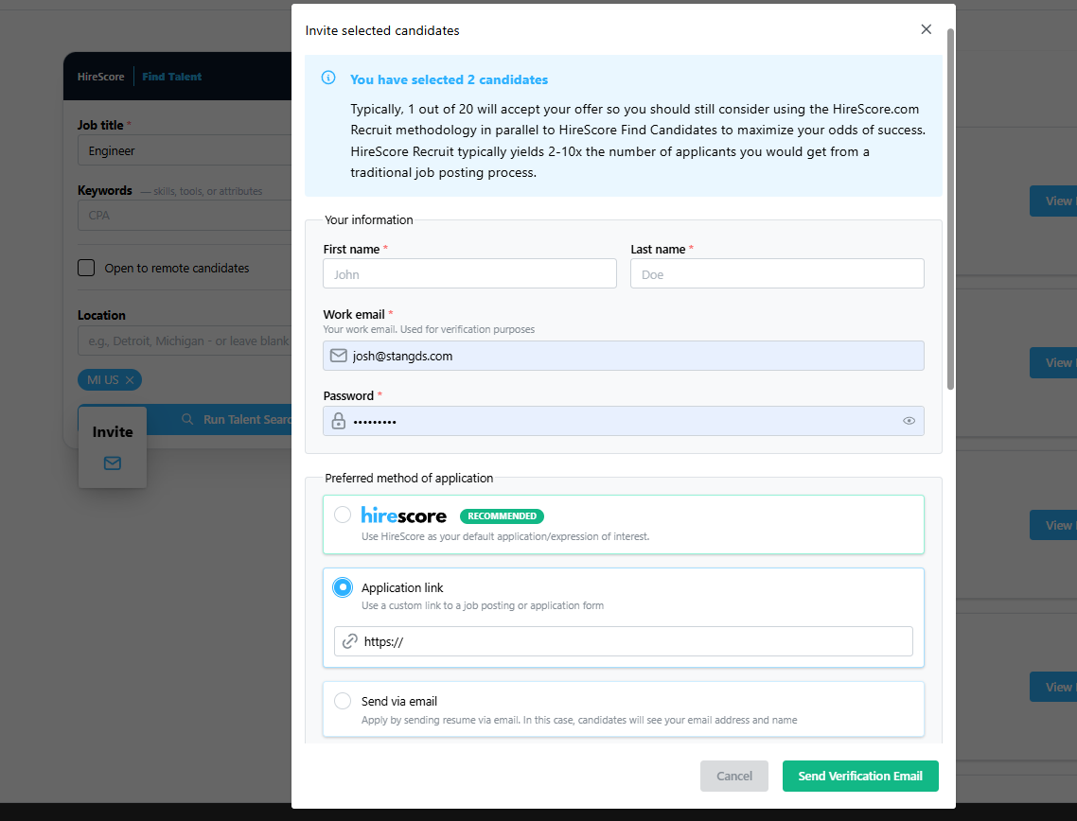Click the Location input field
Screen dimensions: 1077x821
click(185, 341)
